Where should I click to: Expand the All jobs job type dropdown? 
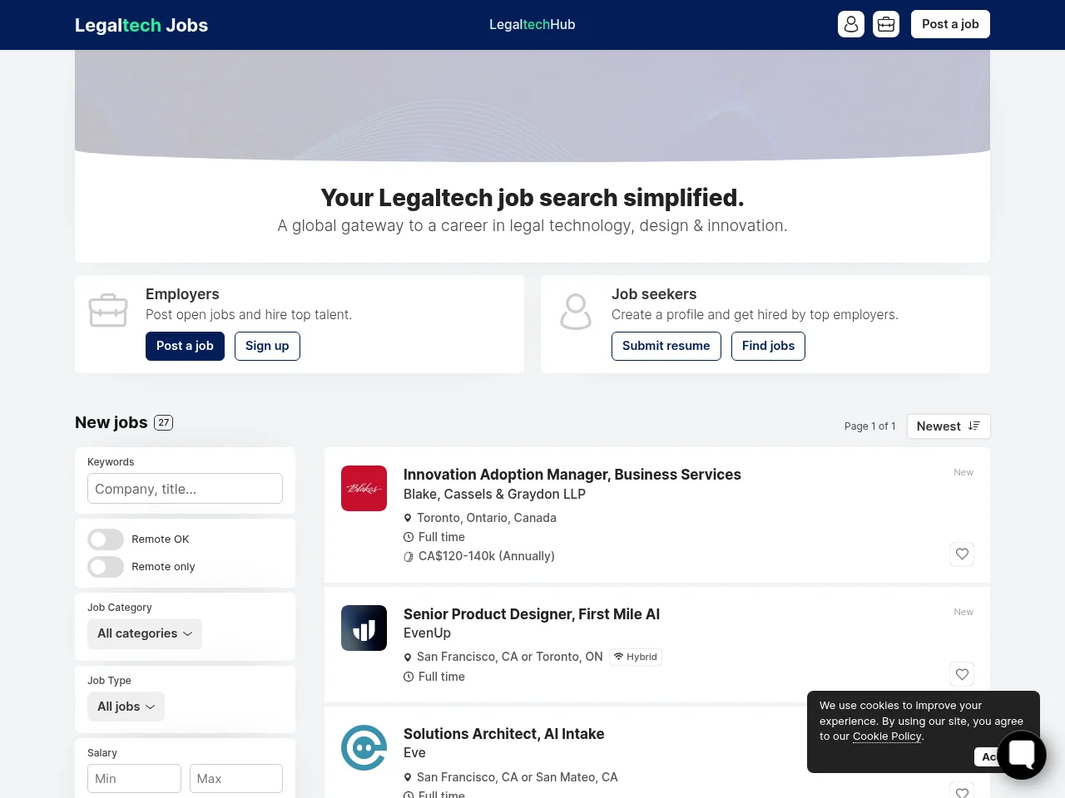click(126, 707)
